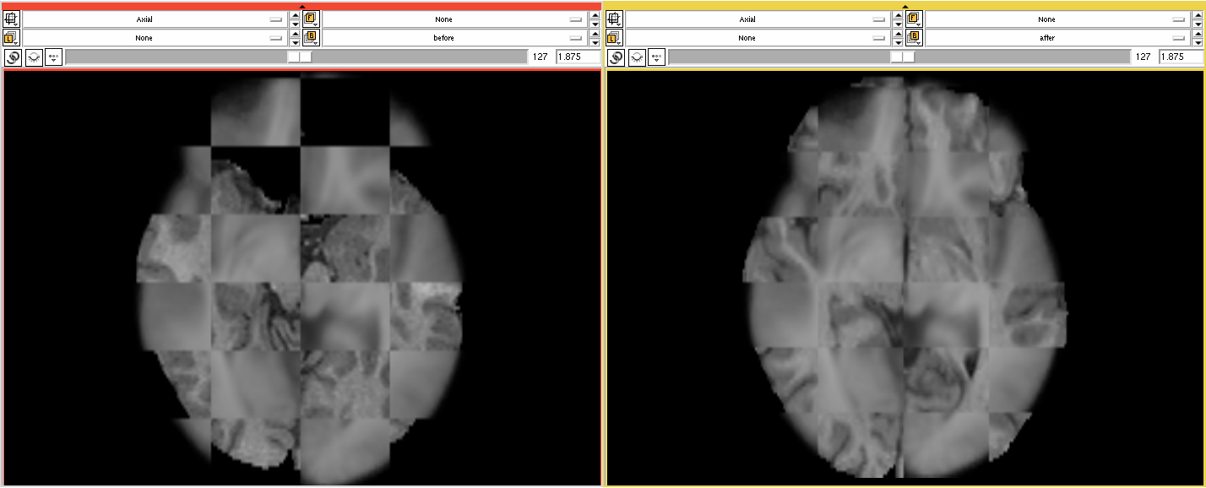The height and width of the screenshot is (488, 1206).
Task: Open background layer icon in red viewer
Action: pos(311,38)
